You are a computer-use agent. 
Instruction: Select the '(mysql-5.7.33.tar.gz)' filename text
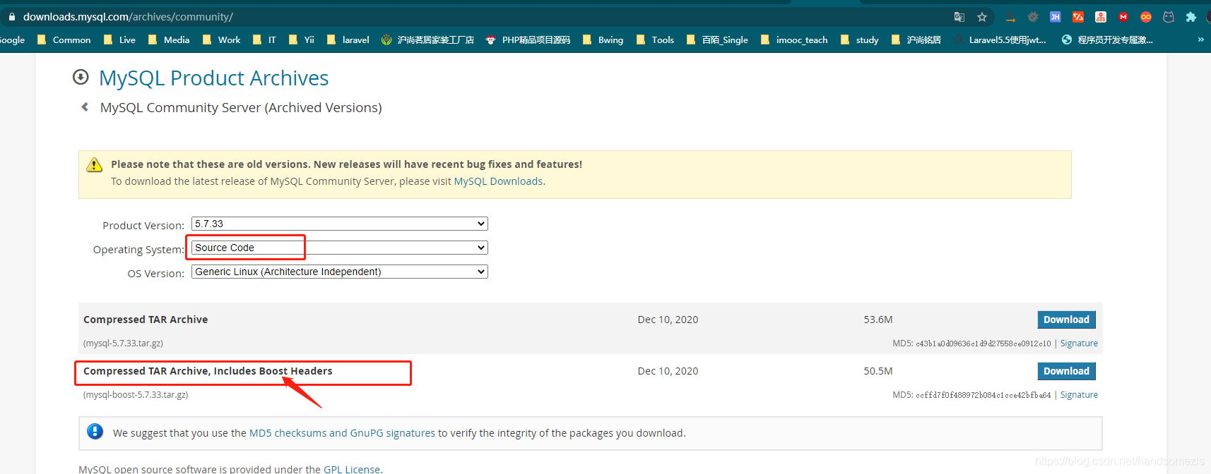(123, 344)
